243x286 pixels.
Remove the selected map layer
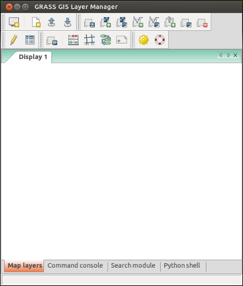tap(202, 22)
